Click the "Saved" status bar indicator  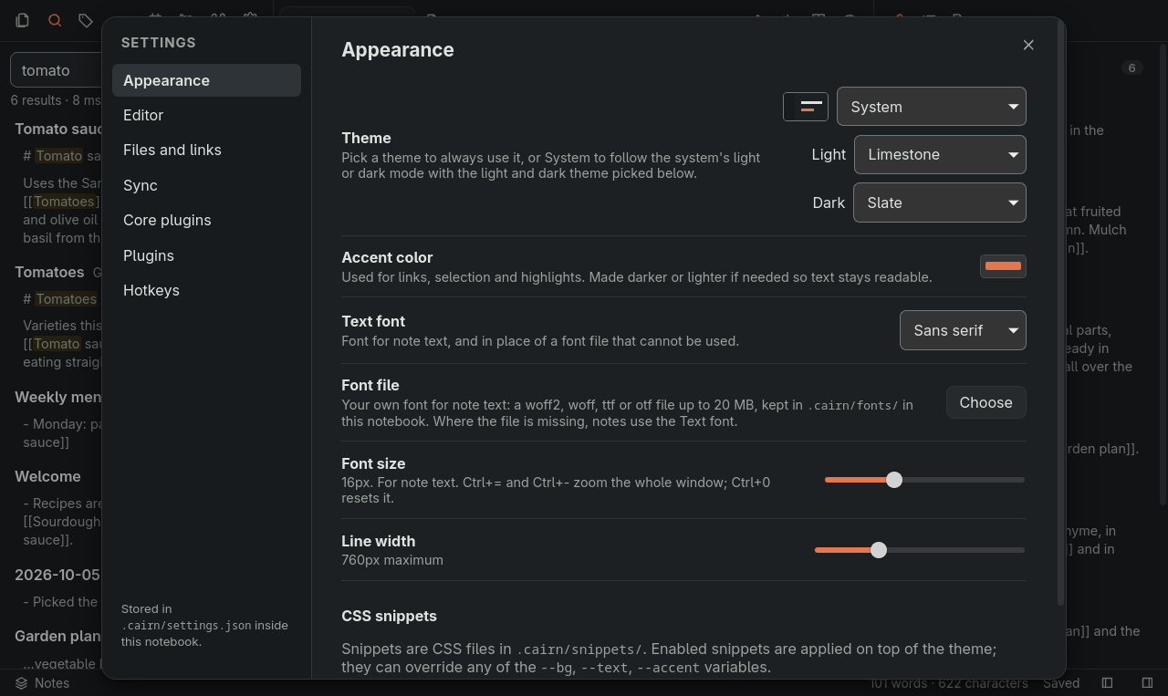point(1061,683)
